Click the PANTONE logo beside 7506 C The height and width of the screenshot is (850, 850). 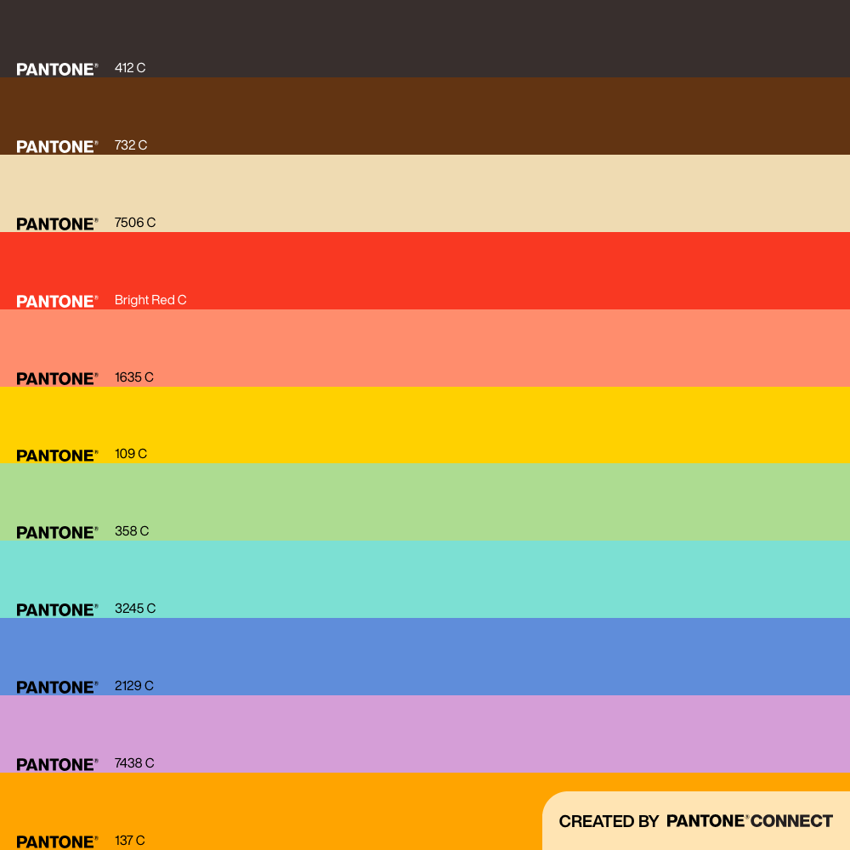pos(58,224)
